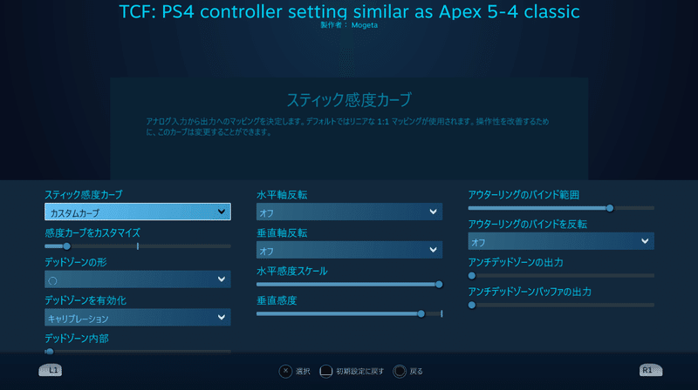The width and height of the screenshot is (698, 390).
Task: Click the R1 bumper icon
Action: click(647, 371)
